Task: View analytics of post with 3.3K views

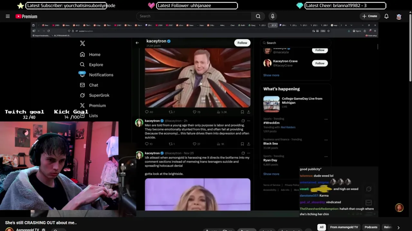Action: click(222, 112)
